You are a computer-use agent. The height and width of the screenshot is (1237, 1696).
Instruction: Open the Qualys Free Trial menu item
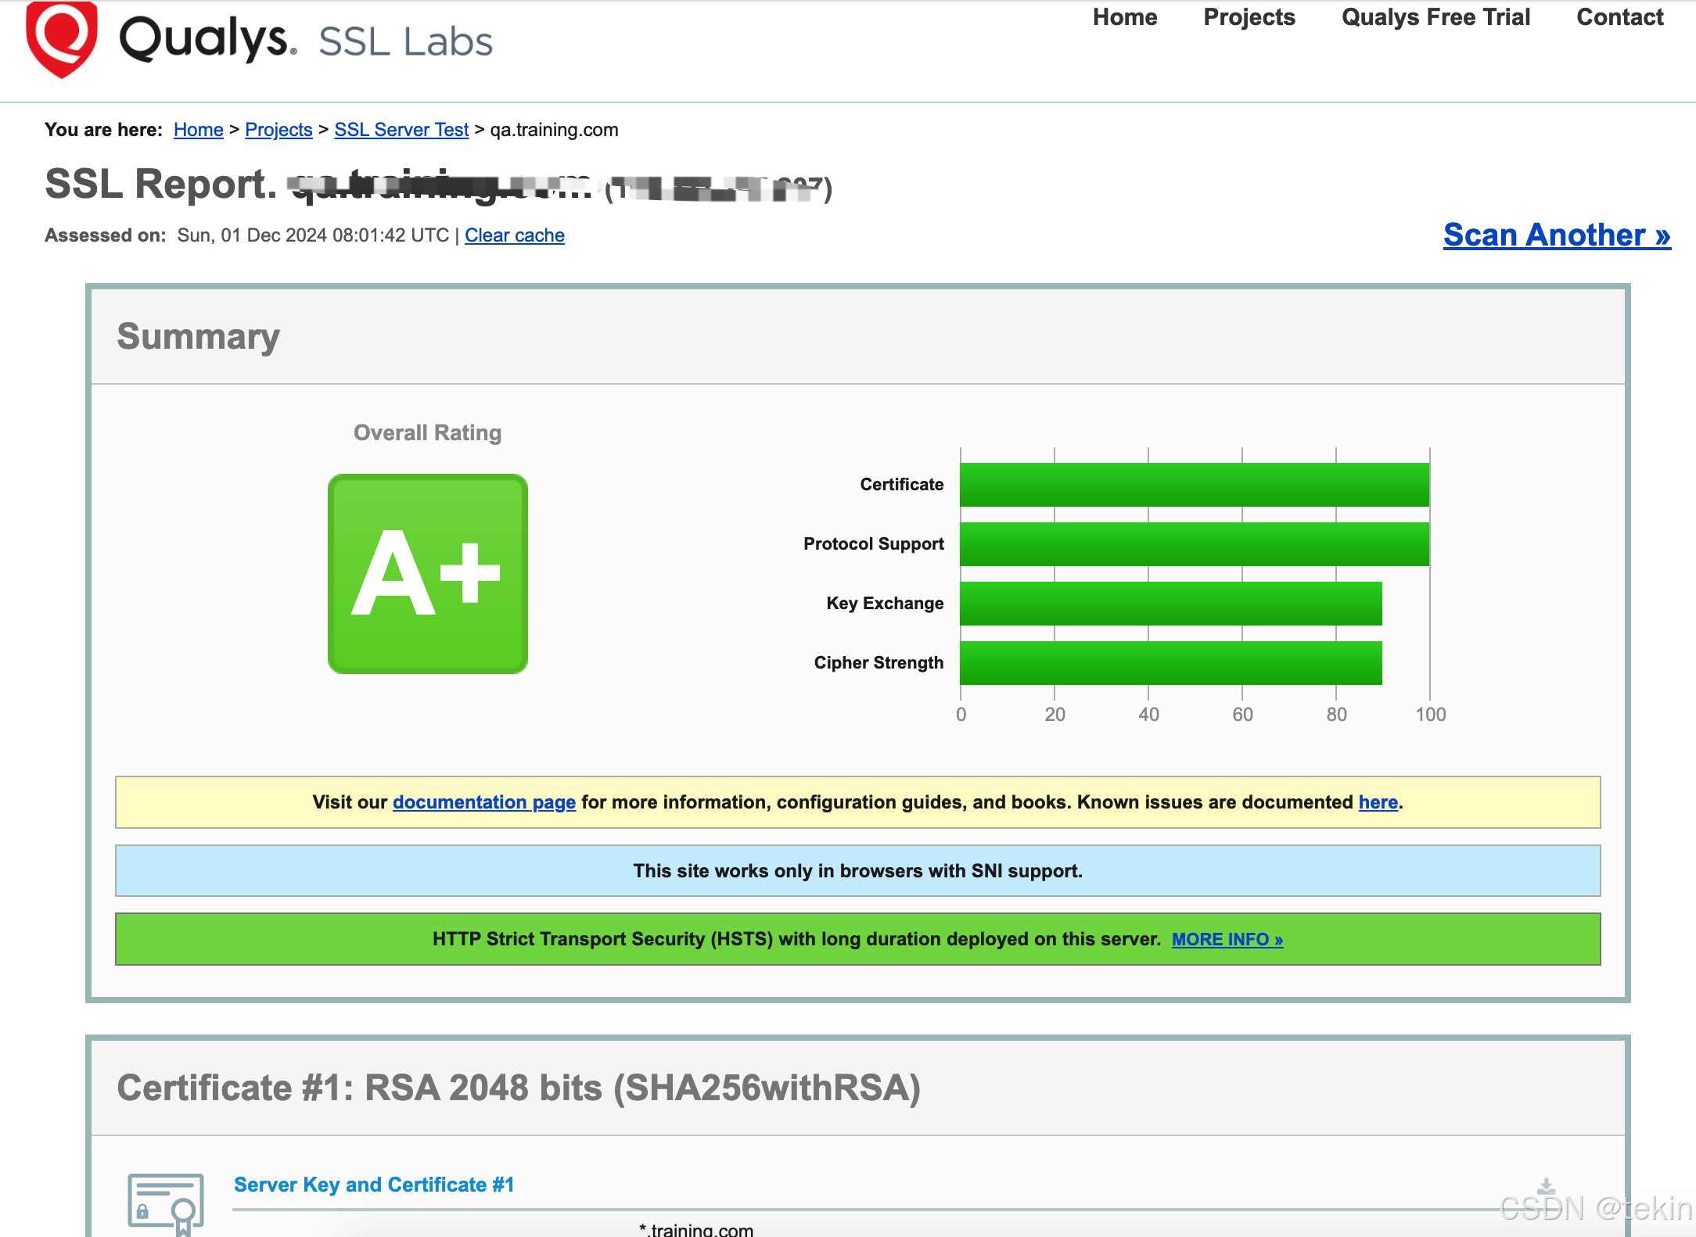coord(1435,17)
